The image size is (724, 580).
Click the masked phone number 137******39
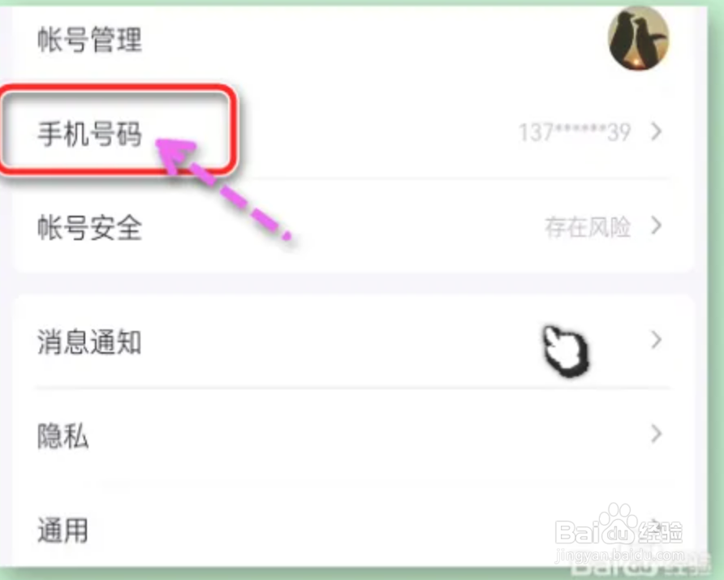pos(575,132)
